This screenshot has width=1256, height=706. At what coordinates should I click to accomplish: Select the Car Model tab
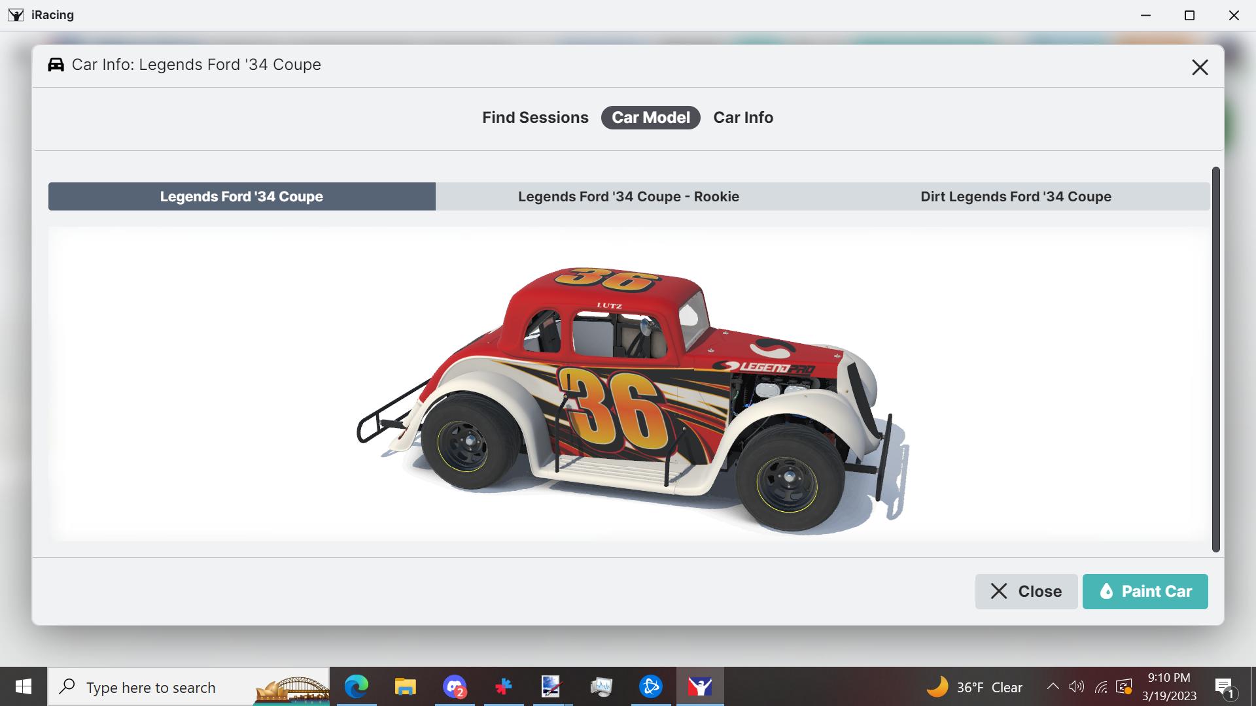pyautogui.click(x=651, y=118)
